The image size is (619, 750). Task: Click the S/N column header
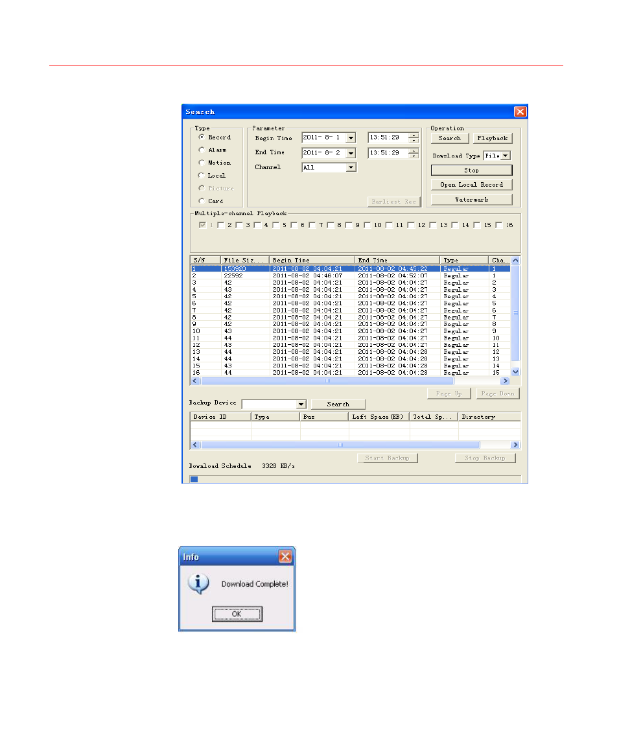click(205, 260)
